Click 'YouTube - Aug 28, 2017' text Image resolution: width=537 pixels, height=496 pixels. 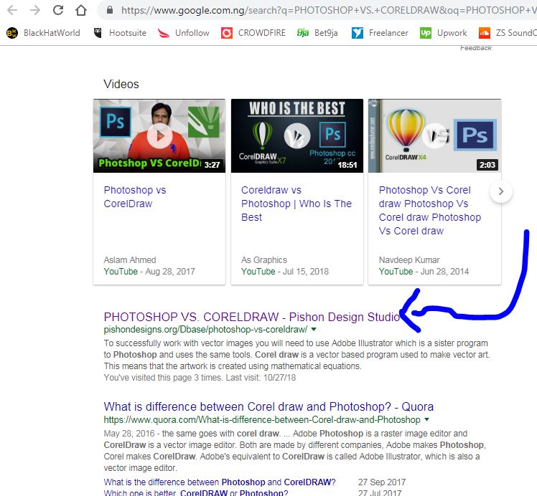pyautogui.click(x=149, y=272)
